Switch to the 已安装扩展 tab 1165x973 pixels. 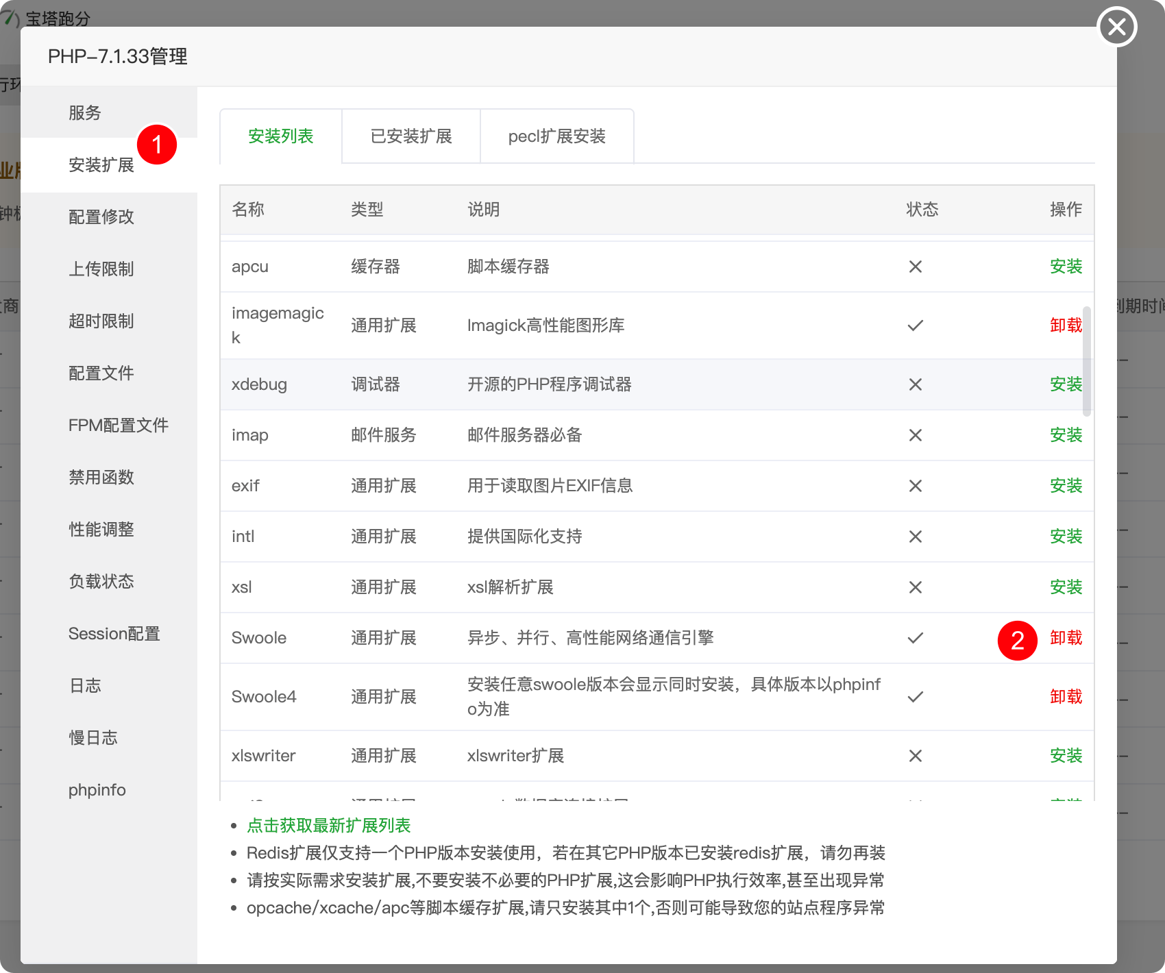click(411, 136)
